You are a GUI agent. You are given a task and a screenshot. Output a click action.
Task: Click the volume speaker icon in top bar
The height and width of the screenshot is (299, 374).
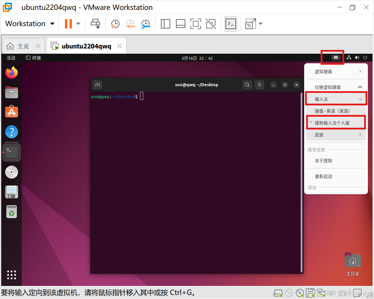pos(357,57)
